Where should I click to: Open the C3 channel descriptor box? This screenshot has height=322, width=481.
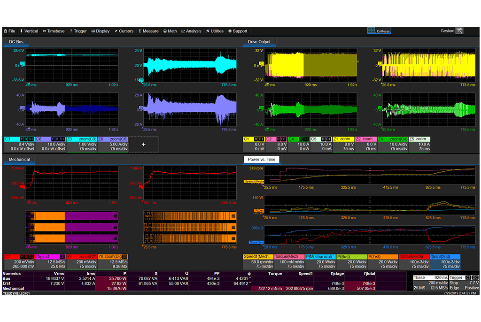tap(19, 144)
